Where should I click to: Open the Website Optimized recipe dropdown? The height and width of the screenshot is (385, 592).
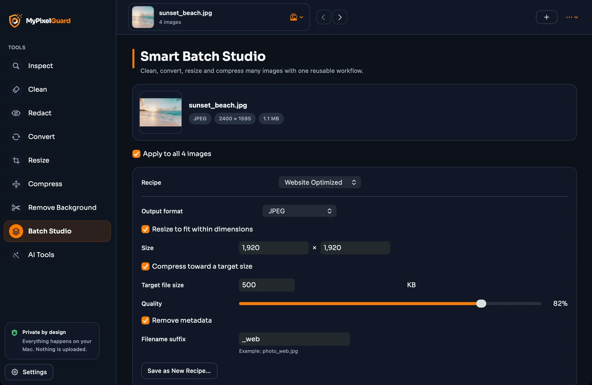click(x=320, y=182)
